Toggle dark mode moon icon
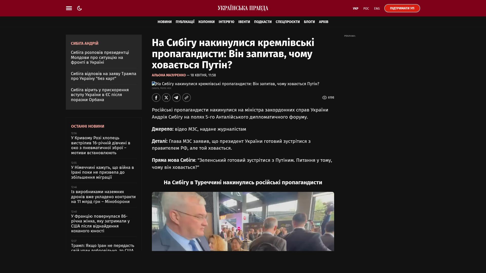 pyautogui.click(x=79, y=8)
